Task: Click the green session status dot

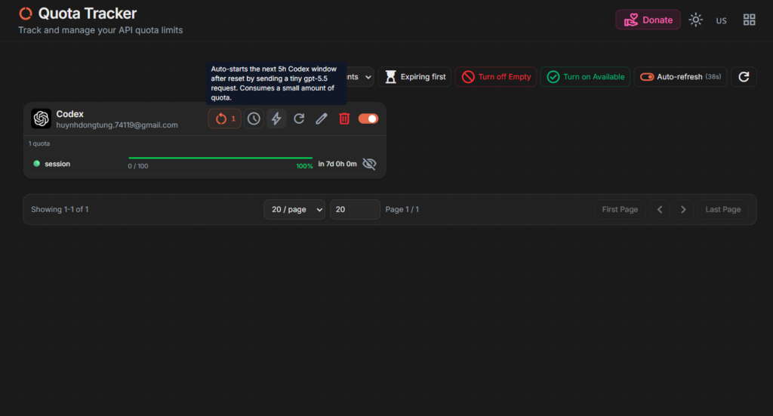Action: click(x=36, y=164)
